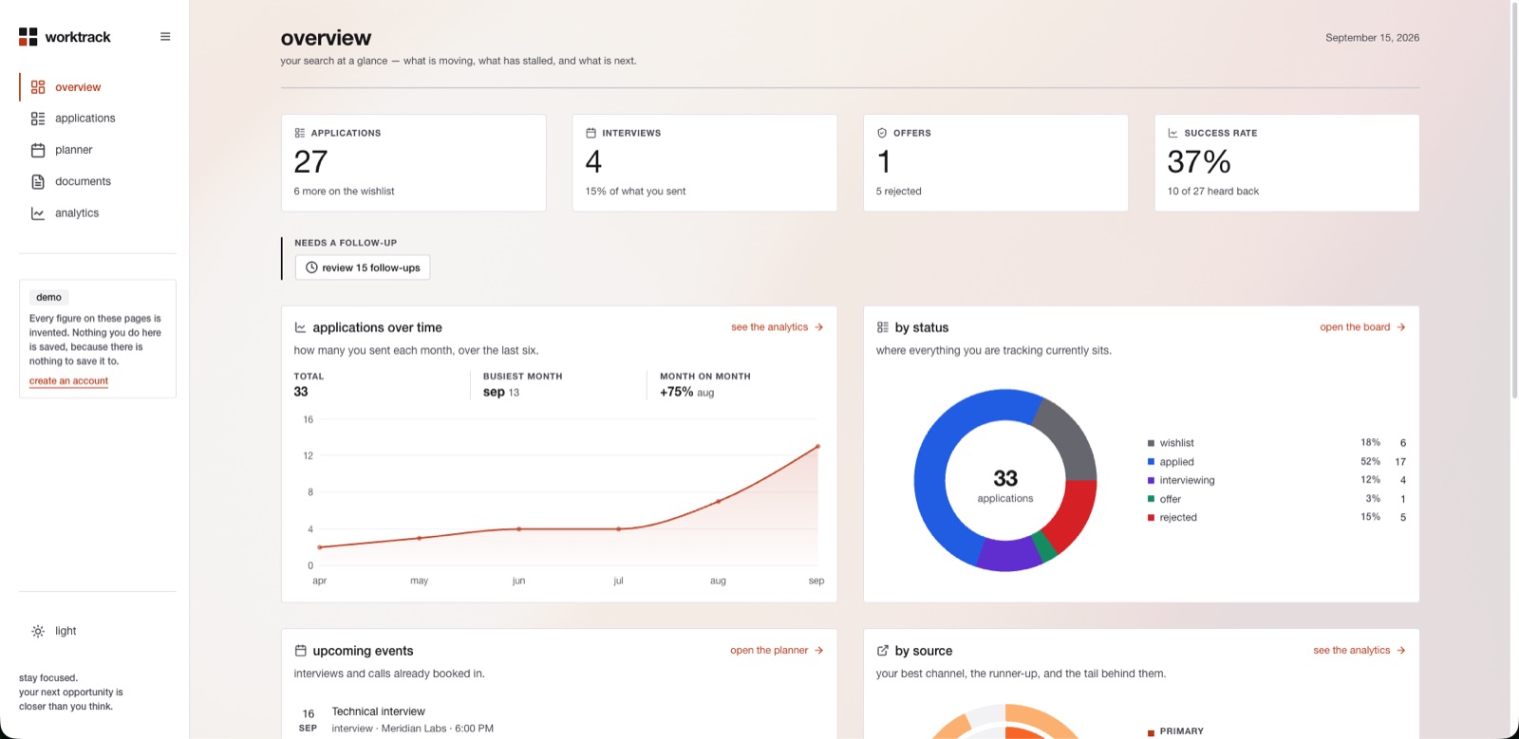1519x739 pixels.
Task: Click the open the board link
Action: point(1362,327)
